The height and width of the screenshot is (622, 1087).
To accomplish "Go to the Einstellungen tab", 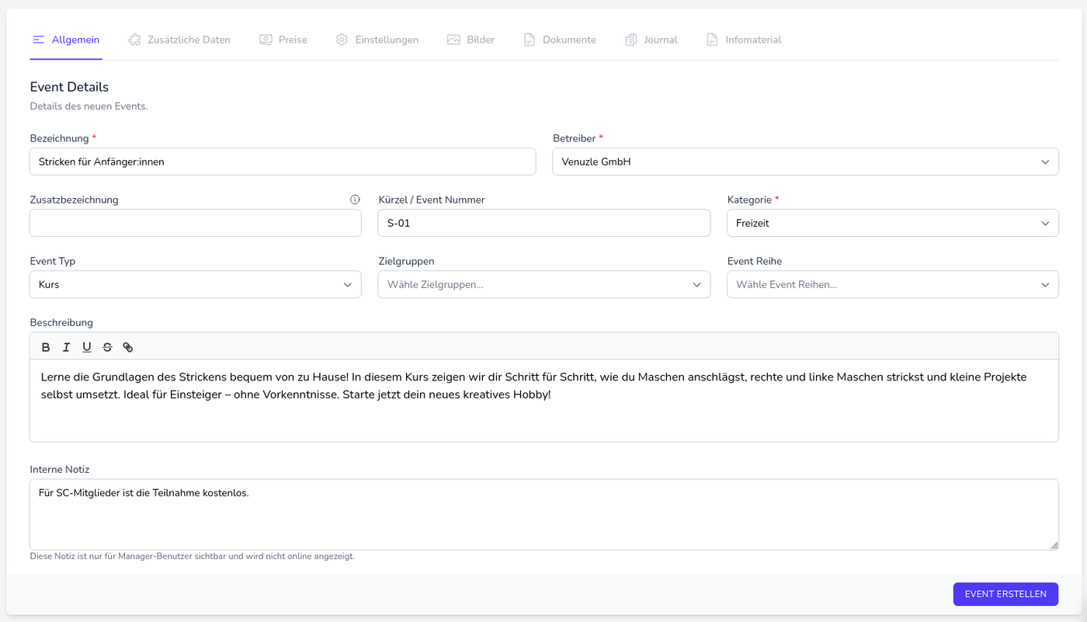I will pyautogui.click(x=377, y=40).
